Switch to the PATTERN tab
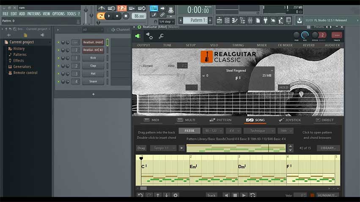The height and width of the screenshot is (202, 360). [x=220, y=120]
